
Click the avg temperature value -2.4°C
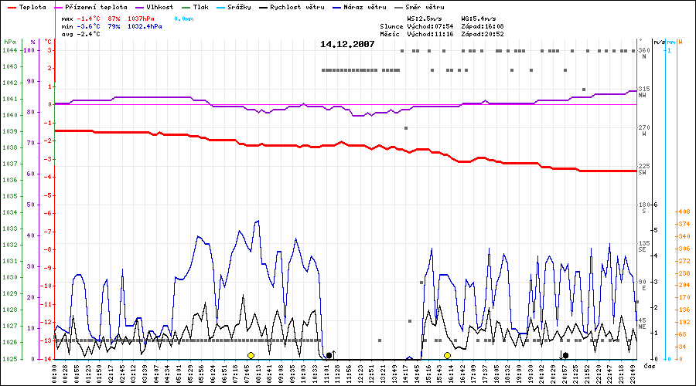(x=88, y=34)
